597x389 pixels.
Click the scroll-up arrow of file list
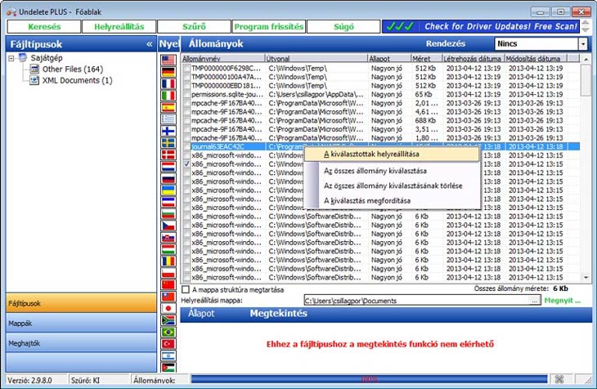[x=586, y=60]
